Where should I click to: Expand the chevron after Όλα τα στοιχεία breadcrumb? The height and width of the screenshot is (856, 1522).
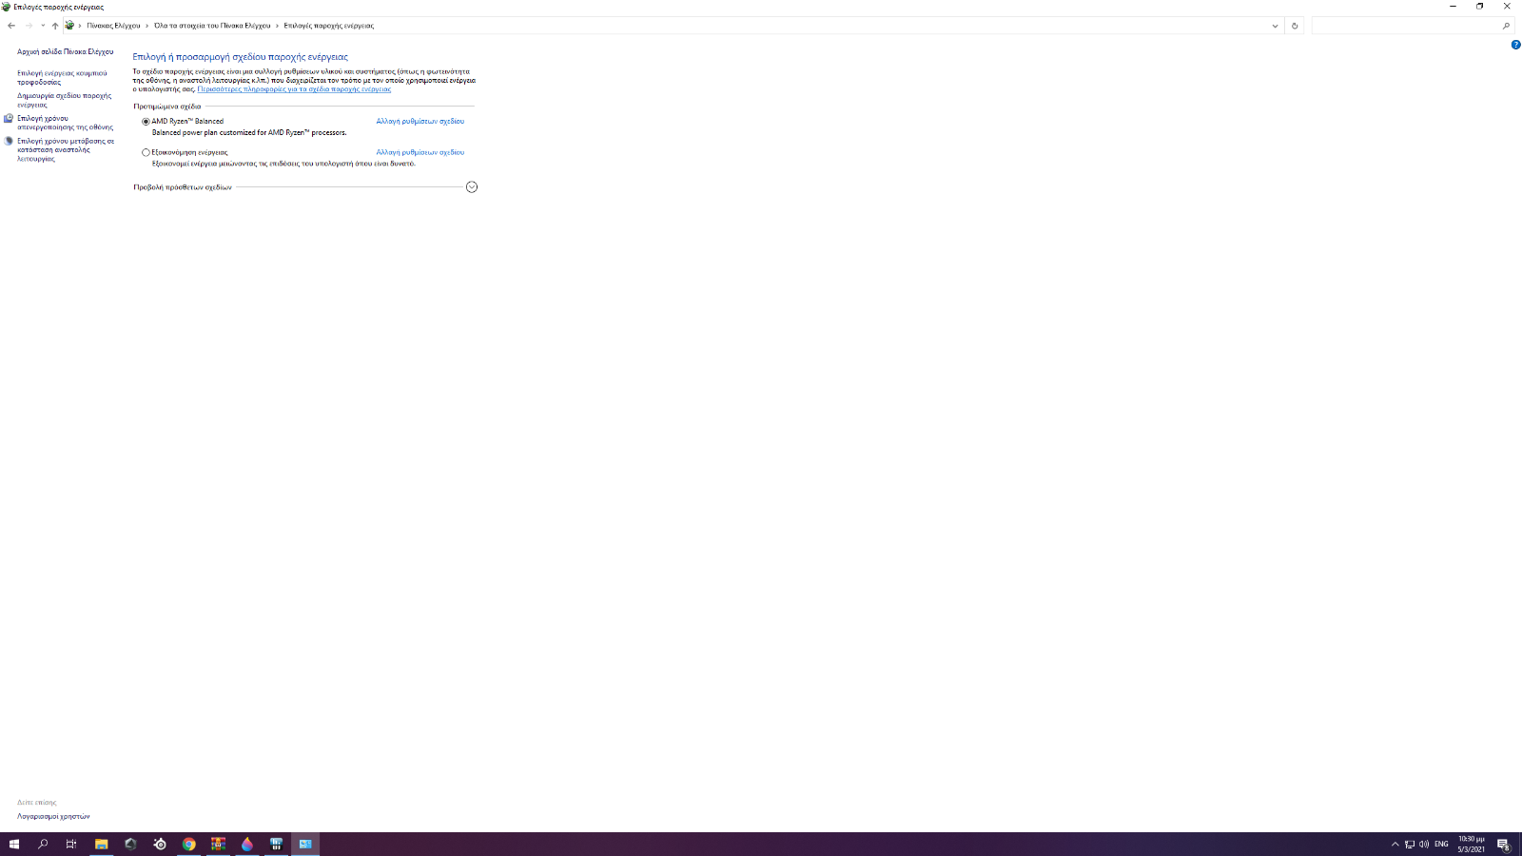coord(277,26)
